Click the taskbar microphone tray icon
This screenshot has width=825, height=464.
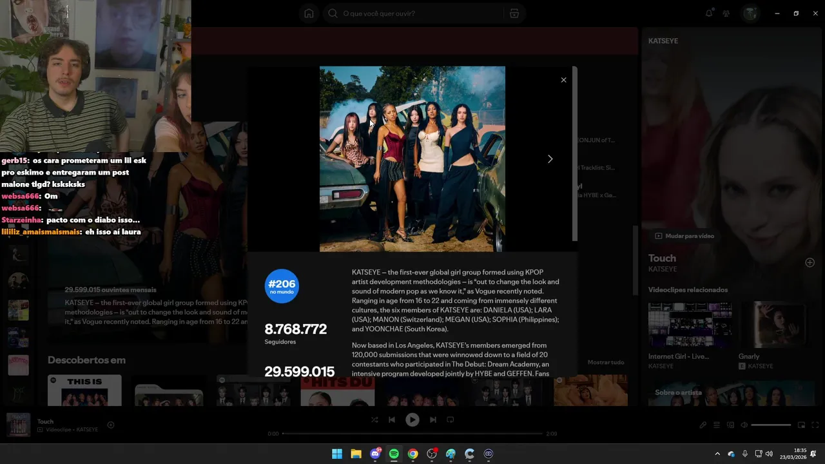pyautogui.click(x=745, y=454)
